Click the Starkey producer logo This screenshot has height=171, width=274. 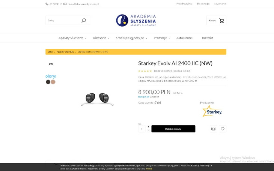coord(212,111)
